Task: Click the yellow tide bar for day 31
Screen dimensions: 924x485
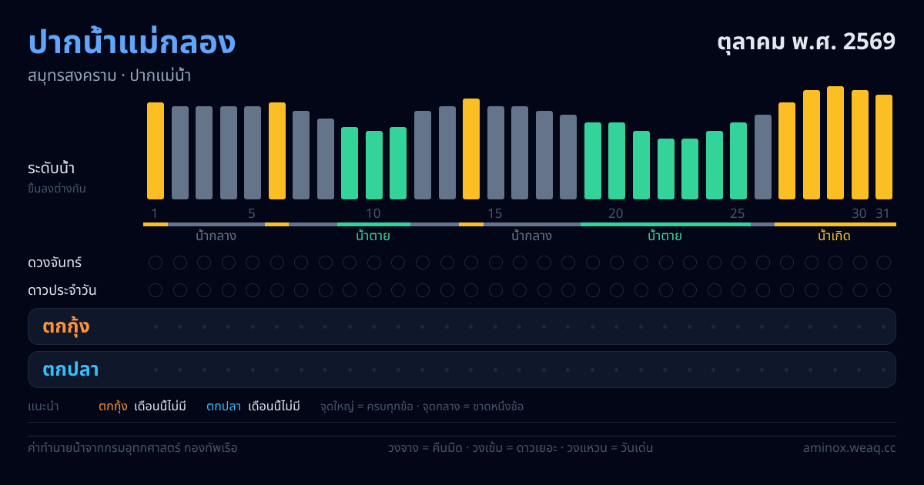Action: point(884,147)
